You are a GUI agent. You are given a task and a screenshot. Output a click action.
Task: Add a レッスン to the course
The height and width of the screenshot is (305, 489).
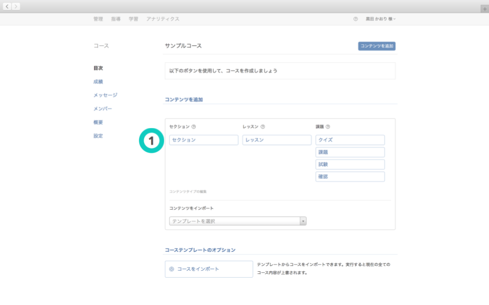click(277, 140)
